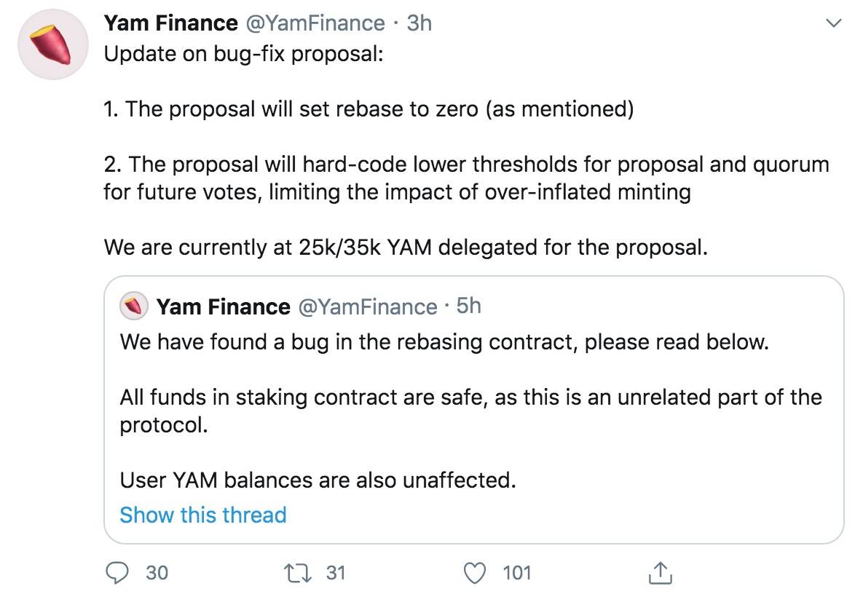Open the @YamFinance handle link

point(315,23)
